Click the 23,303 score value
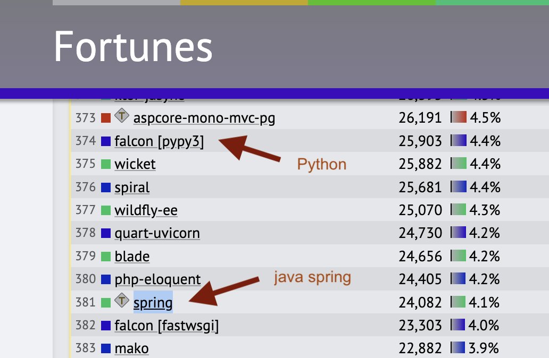 (x=420, y=326)
